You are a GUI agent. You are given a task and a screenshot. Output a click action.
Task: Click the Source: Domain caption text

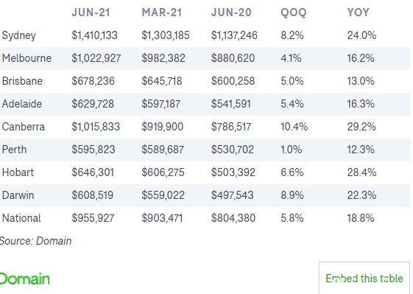click(x=35, y=241)
